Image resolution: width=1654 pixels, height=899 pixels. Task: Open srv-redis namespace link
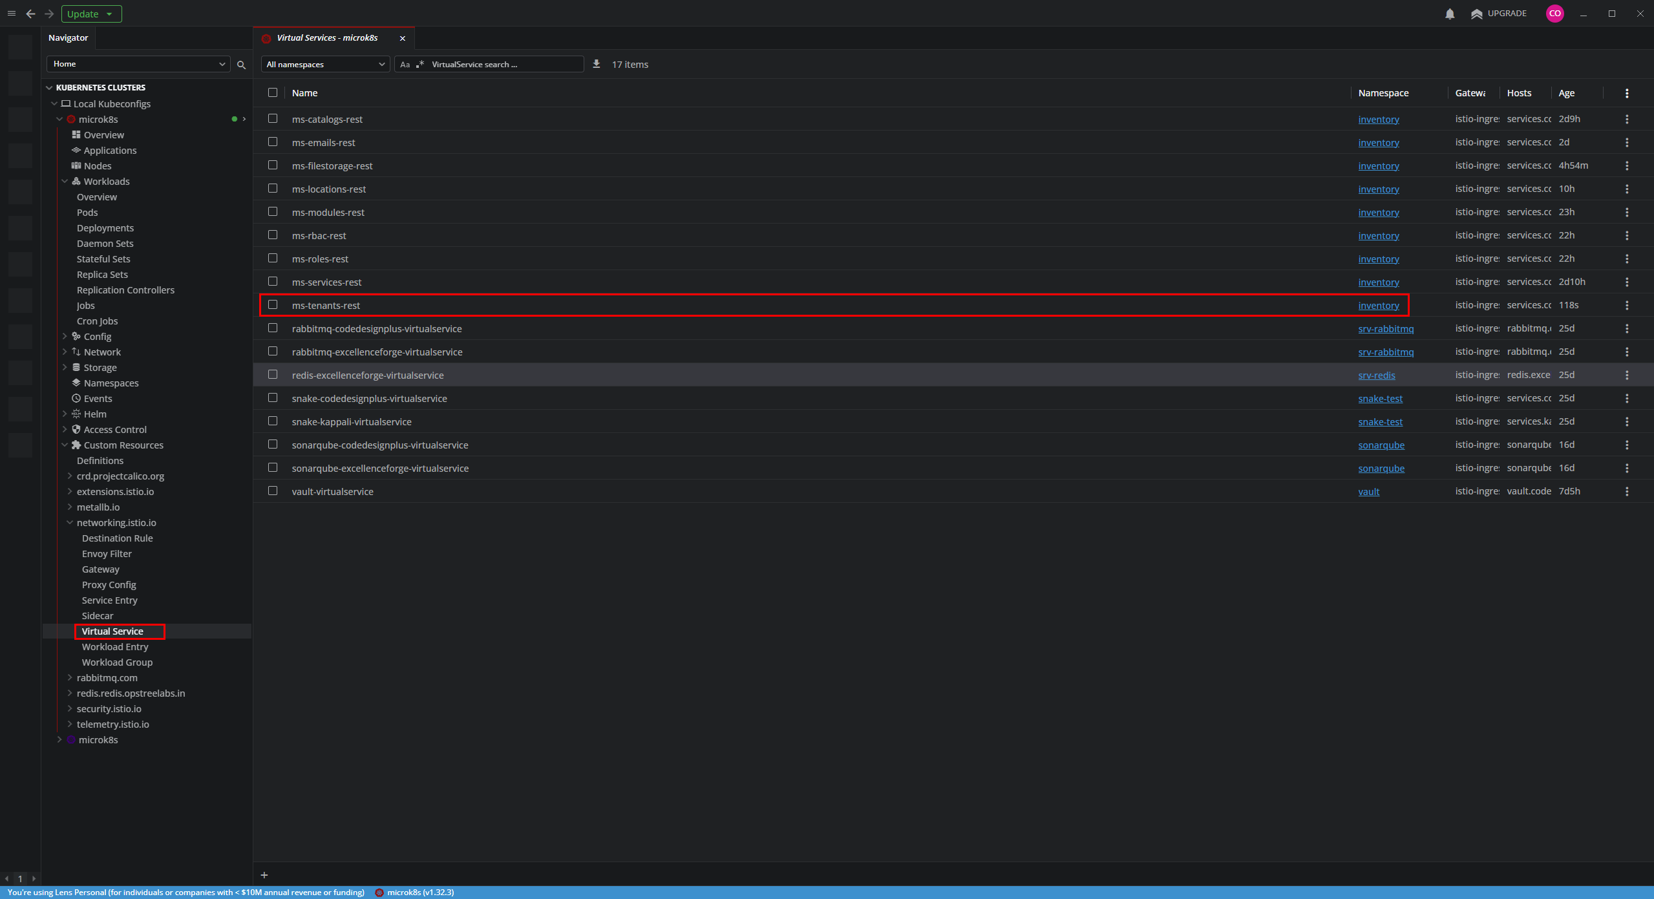pyautogui.click(x=1377, y=375)
